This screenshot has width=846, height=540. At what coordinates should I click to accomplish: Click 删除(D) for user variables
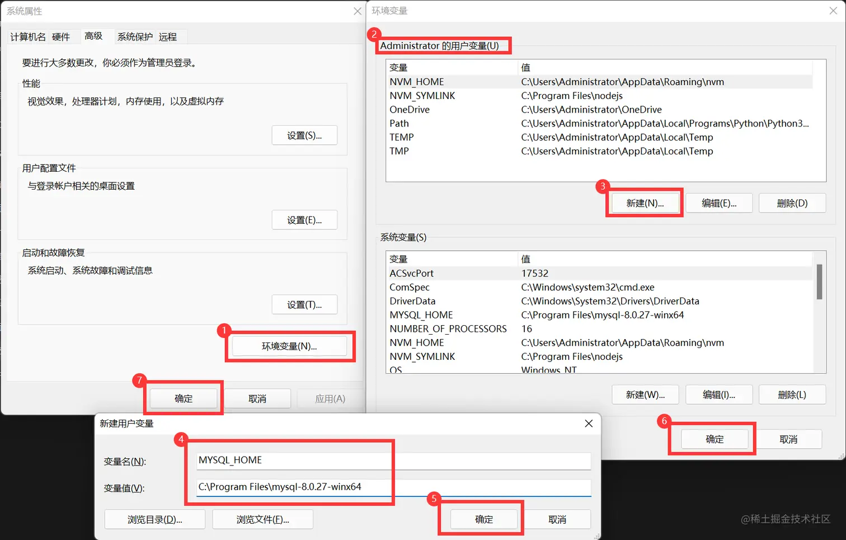792,203
